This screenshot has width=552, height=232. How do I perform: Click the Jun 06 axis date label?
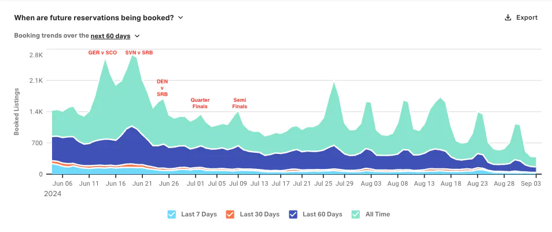[64, 183]
